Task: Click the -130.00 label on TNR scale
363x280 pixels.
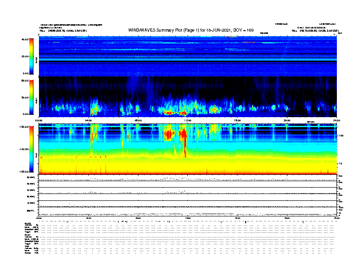Action: tap(24, 127)
